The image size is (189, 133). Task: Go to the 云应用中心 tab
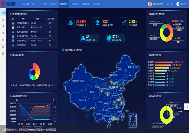[75, 4]
